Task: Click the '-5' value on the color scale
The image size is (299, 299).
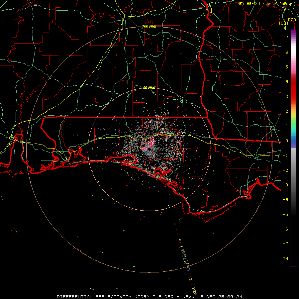Action: (285, 215)
